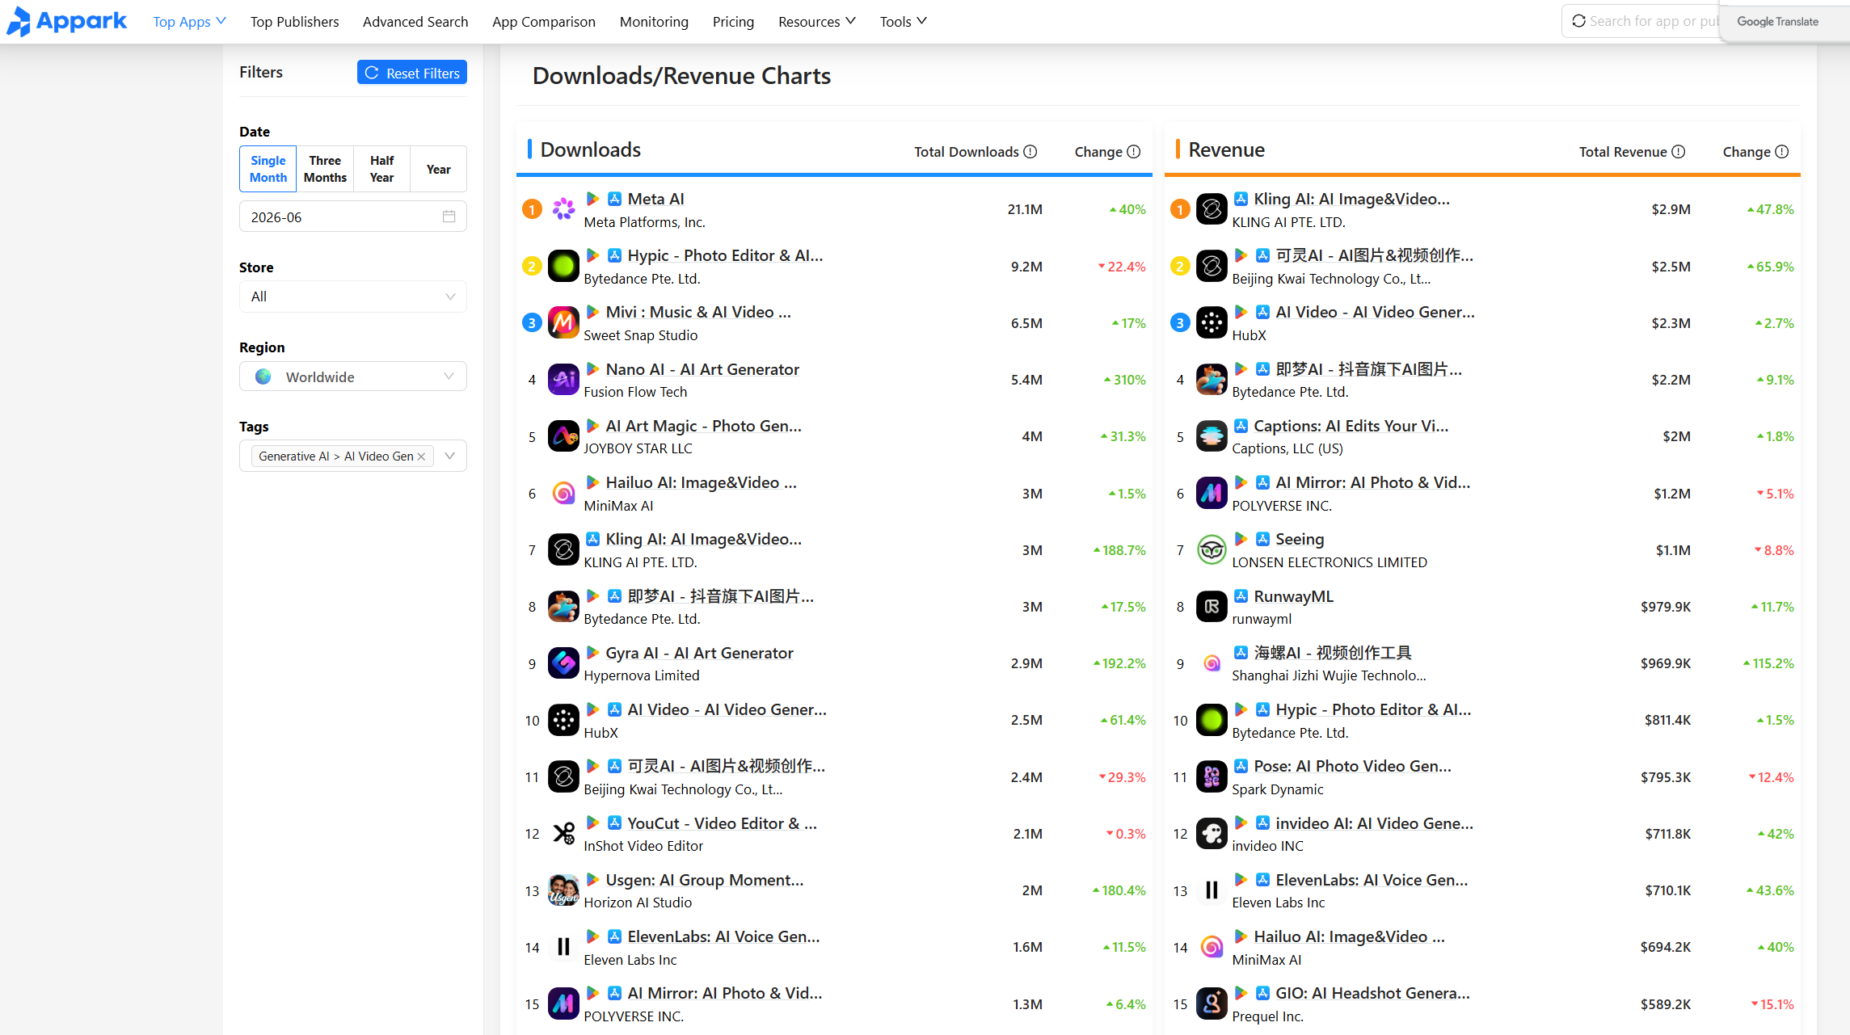
Task: Open YouCut - Video Editor link
Action: pyautogui.click(x=723, y=823)
